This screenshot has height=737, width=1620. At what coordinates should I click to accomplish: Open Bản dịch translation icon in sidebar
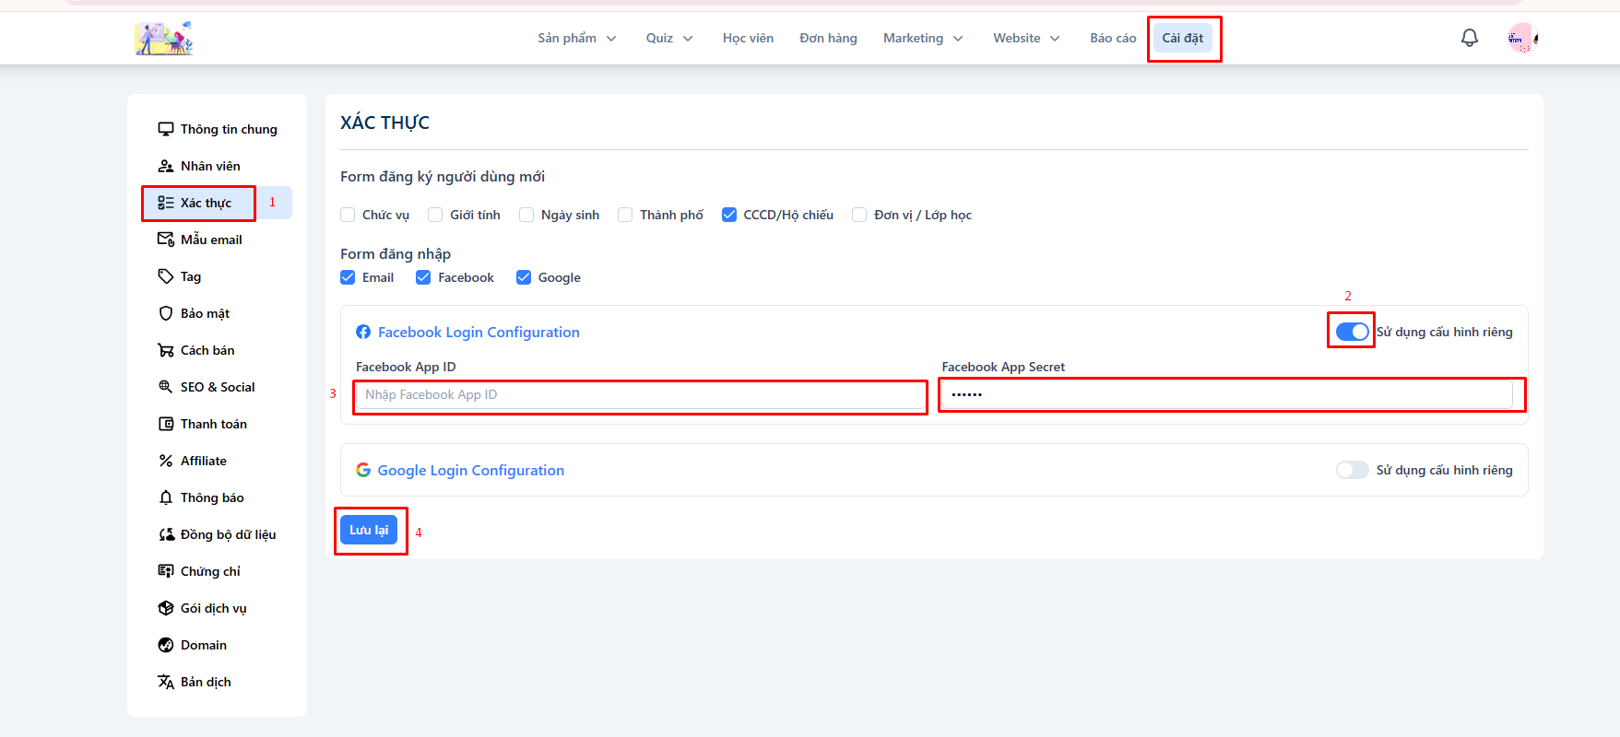[166, 682]
